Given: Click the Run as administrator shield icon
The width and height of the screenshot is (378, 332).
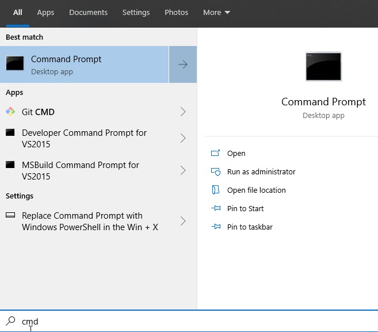Looking at the screenshot, I should click(216, 171).
